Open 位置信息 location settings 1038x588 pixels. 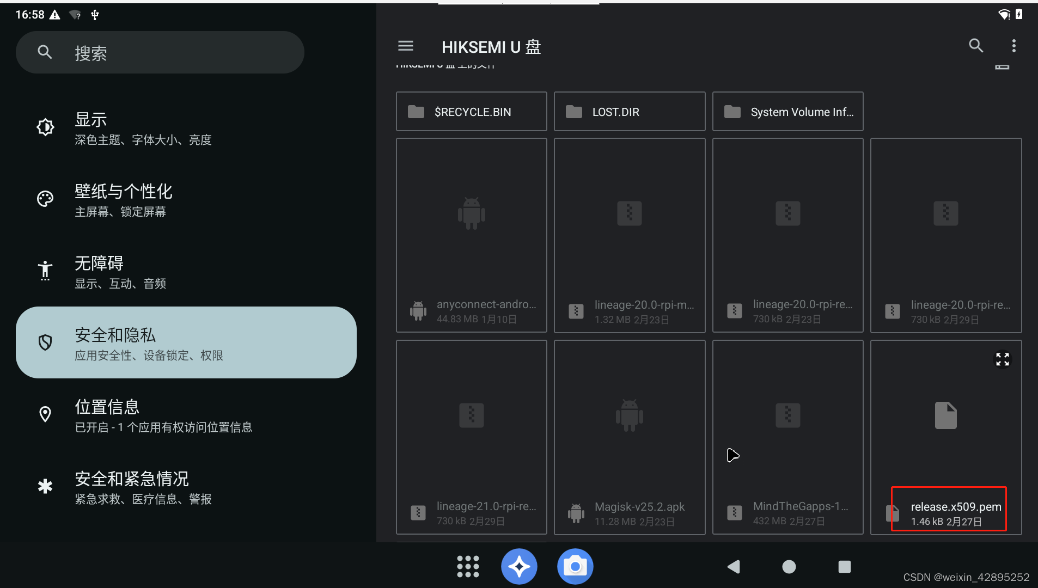pos(186,415)
